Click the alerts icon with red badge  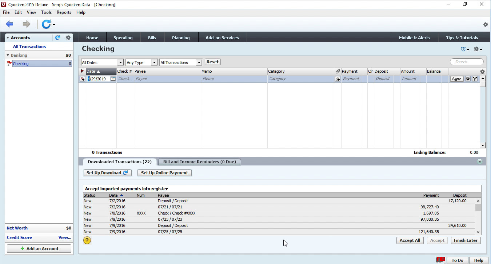click(440, 260)
